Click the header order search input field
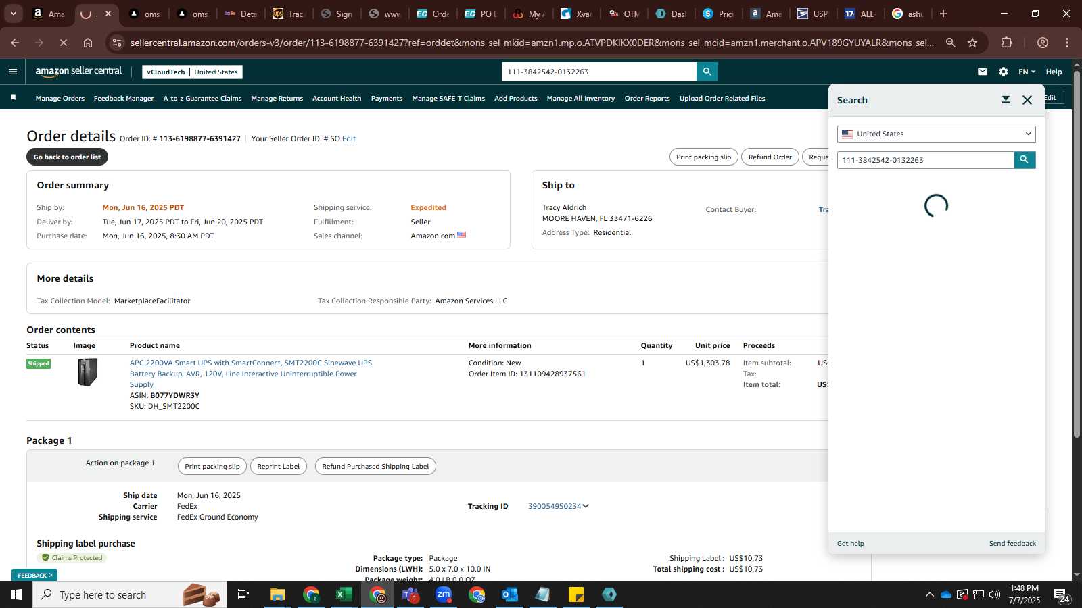Viewport: 1082px width, 608px height. pos(599,72)
